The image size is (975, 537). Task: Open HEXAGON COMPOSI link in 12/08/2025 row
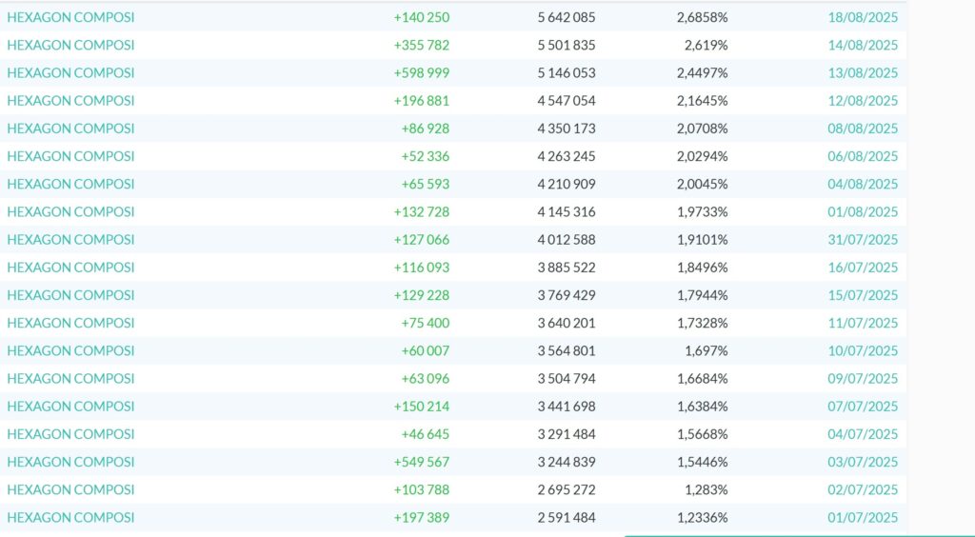tap(70, 101)
